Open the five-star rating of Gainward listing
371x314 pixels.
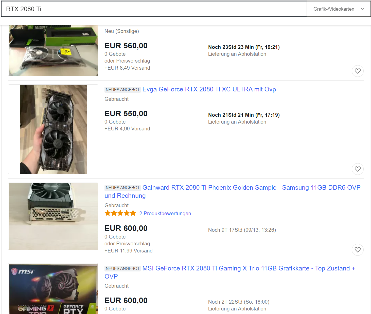pos(120,213)
